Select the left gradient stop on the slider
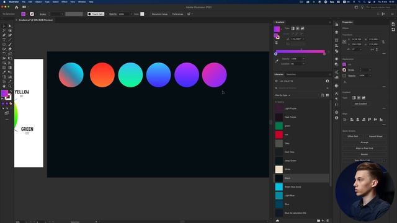The height and width of the screenshot is (223, 397). click(x=275, y=54)
